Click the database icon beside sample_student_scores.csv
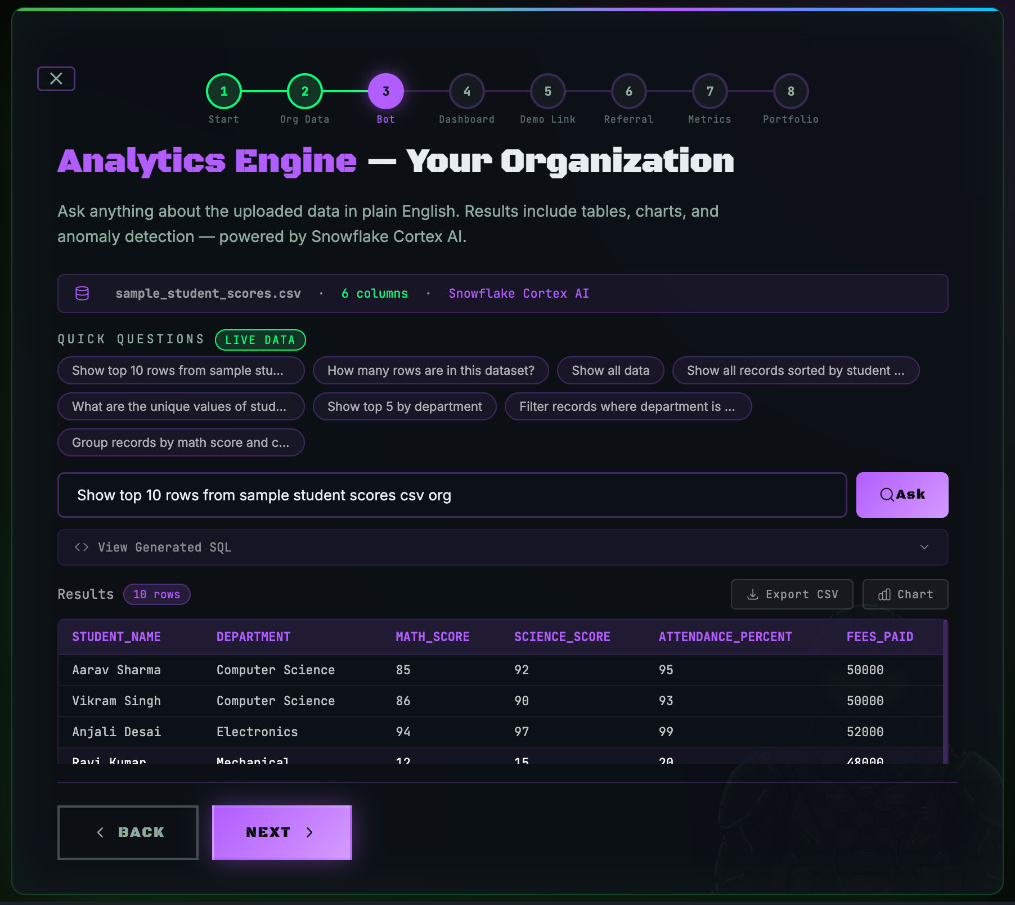 pos(82,293)
